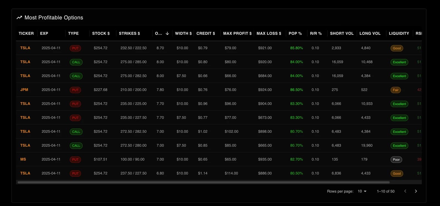Sort by STOCK $ column header
The height and width of the screenshot is (206, 440).
pos(101,33)
